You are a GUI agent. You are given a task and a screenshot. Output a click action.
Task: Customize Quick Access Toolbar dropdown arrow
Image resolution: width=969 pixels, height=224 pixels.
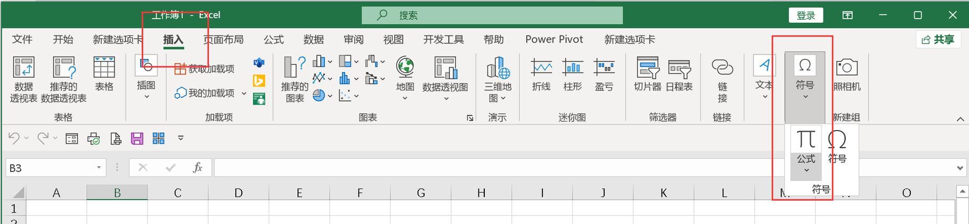click(x=181, y=139)
